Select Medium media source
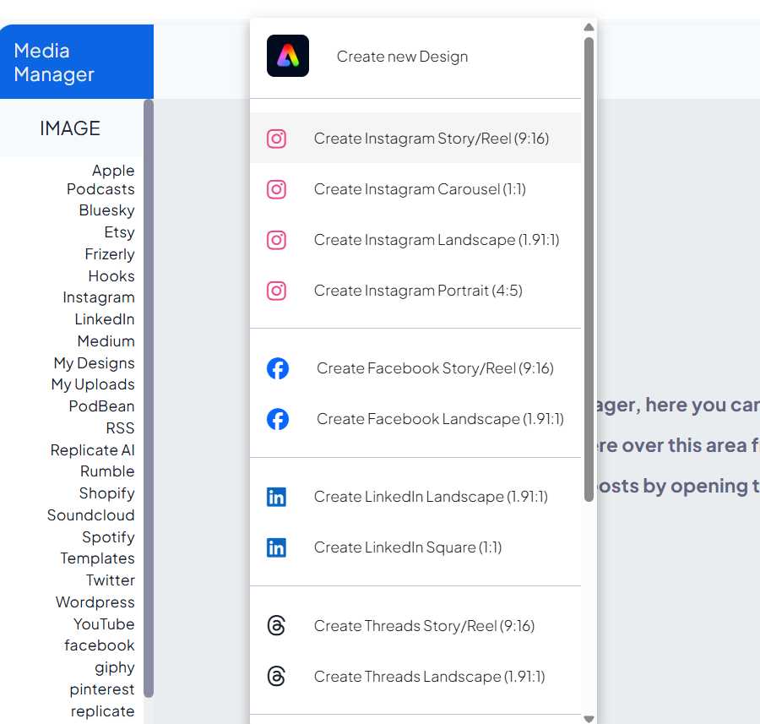The width and height of the screenshot is (760, 724). click(106, 341)
